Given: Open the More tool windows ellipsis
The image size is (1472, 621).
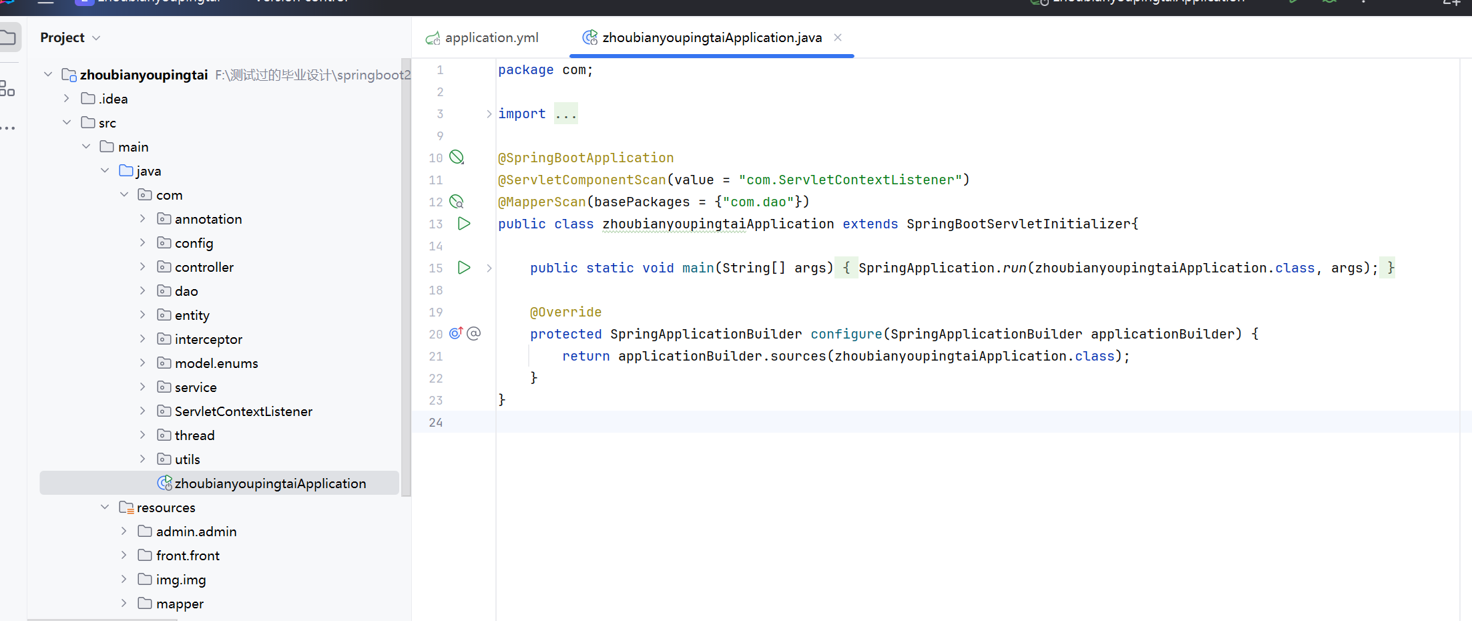Looking at the screenshot, I should tap(7, 128).
